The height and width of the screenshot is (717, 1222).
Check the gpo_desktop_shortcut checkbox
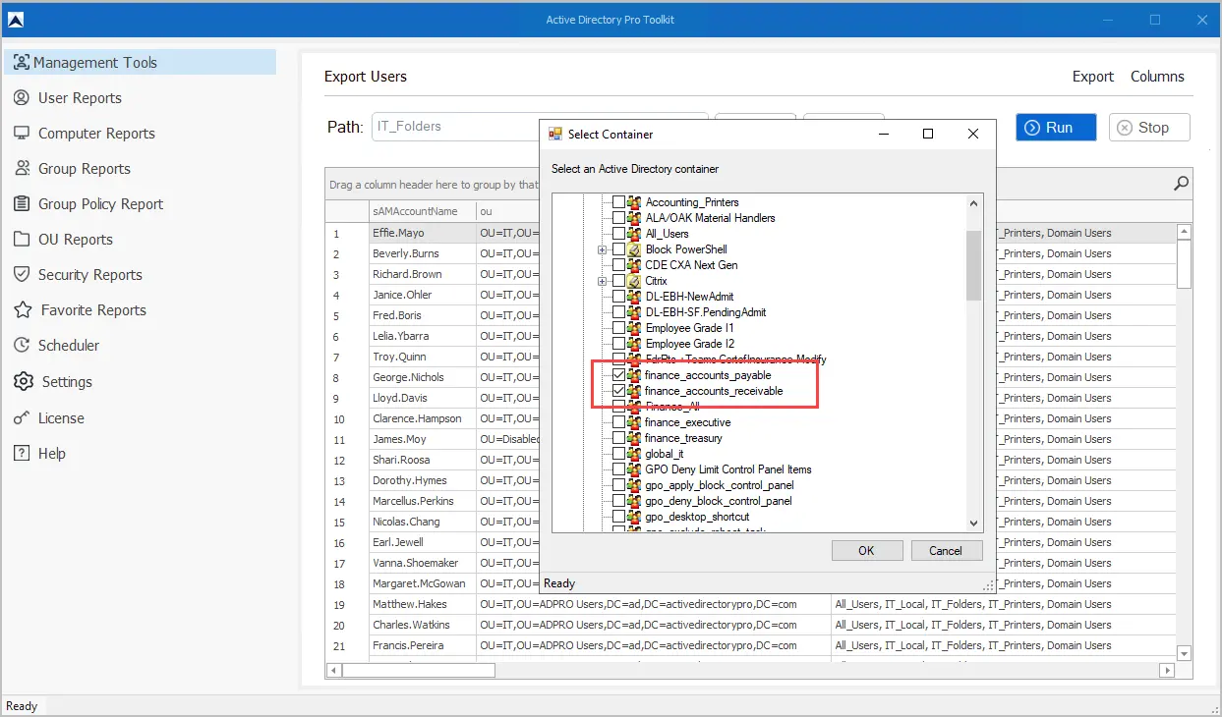[618, 517]
